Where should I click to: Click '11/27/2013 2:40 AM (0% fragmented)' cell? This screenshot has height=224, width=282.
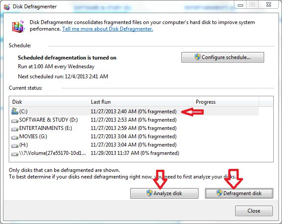click(133, 112)
